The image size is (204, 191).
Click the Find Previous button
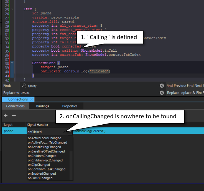176,86
